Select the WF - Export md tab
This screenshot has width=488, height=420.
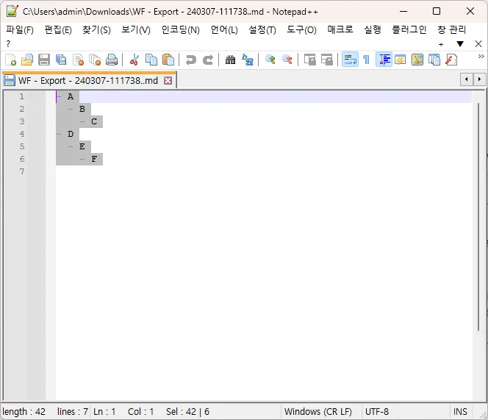(x=88, y=81)
